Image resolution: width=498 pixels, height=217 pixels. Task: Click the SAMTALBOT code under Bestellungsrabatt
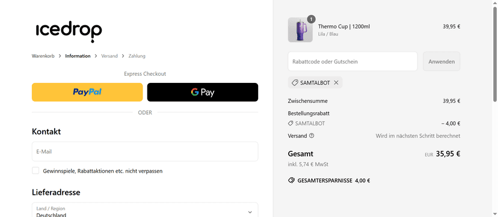click(x=310, y=123)
